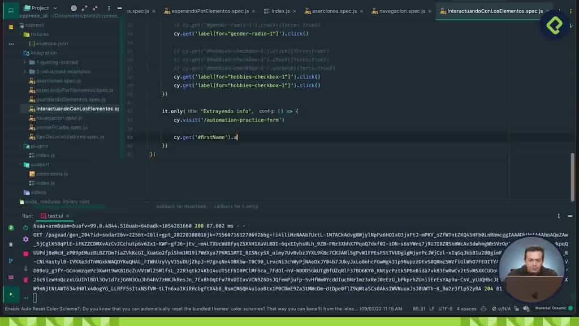This screenshot has height=326, width=579.
Task: Change UTF-8 file encoding
Action: click(x=446, y=308)
